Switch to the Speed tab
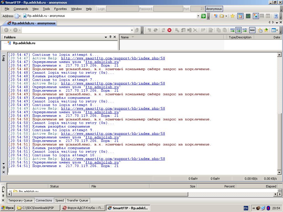Viewport: 283px width, 212px height. pyautogui.click(x=59, y=200)
